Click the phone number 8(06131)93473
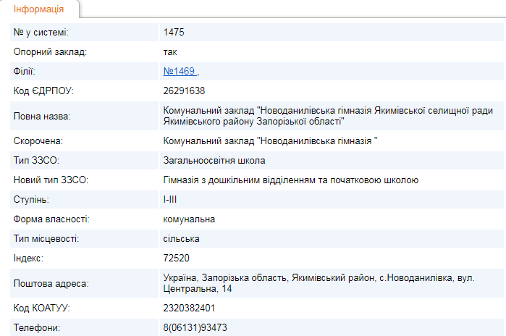 pyautogui.click(x=195, y=327)
